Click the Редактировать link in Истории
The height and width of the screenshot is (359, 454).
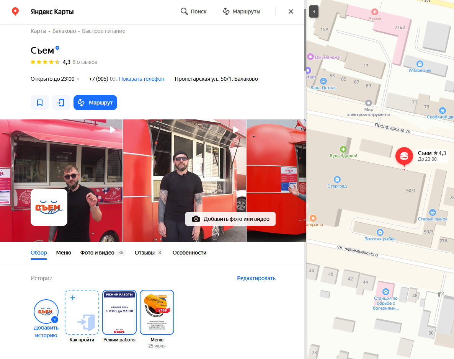(256, 278)
